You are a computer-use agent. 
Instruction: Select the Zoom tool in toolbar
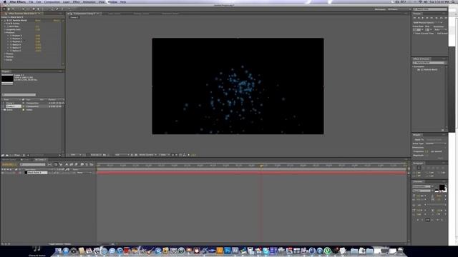pos(13,9)
